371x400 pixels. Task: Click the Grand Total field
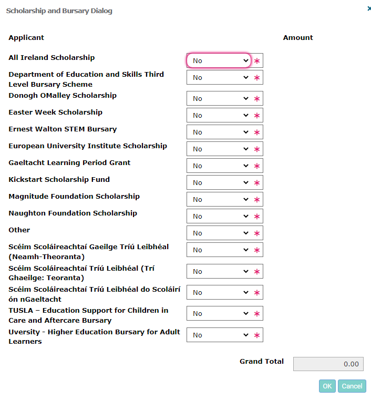328,364
